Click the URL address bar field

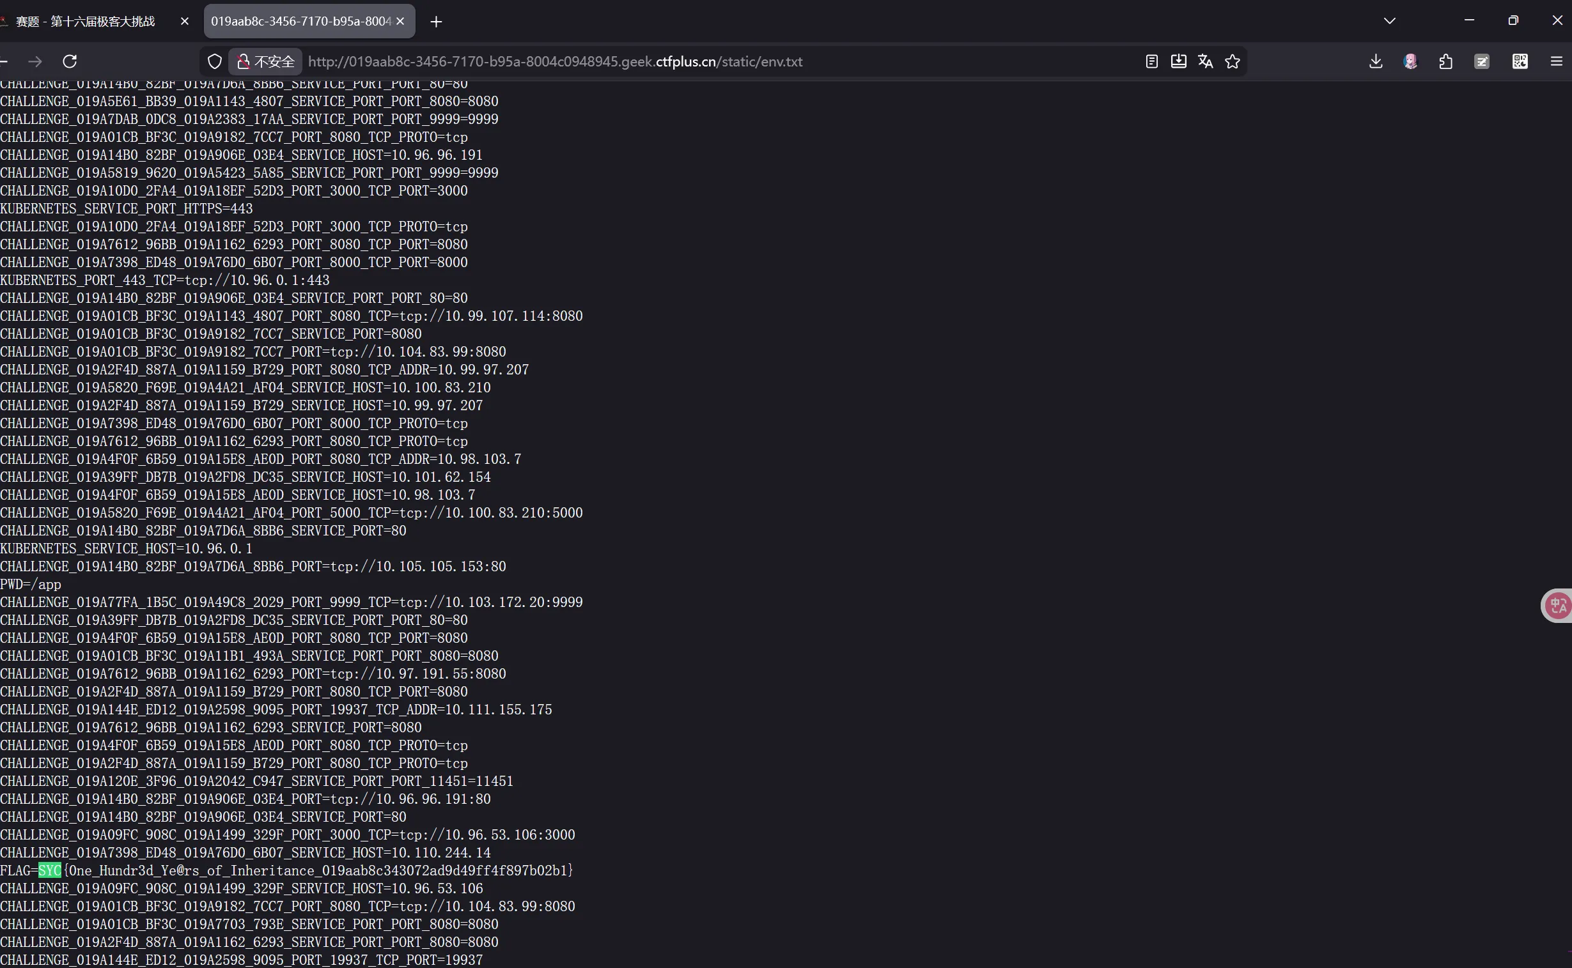704,61
